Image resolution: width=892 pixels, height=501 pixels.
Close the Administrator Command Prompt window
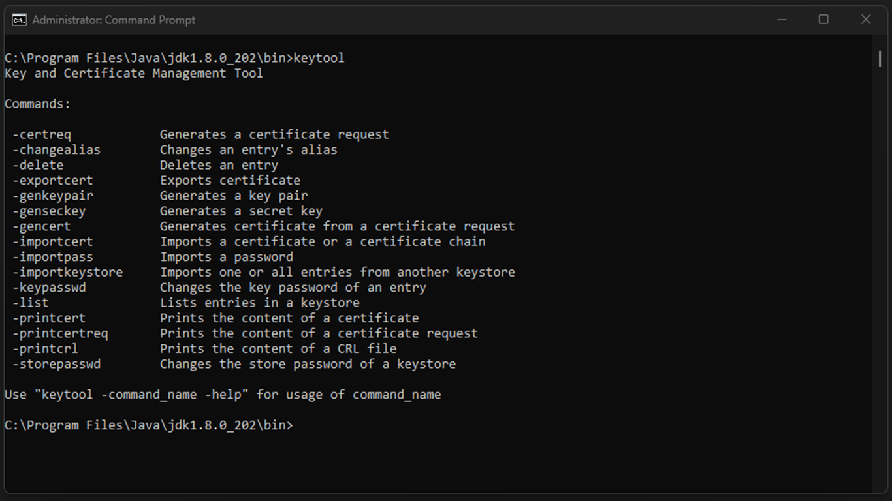866,20
